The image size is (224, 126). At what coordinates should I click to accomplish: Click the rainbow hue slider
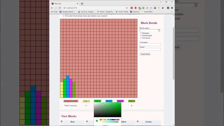click(110, 120)
